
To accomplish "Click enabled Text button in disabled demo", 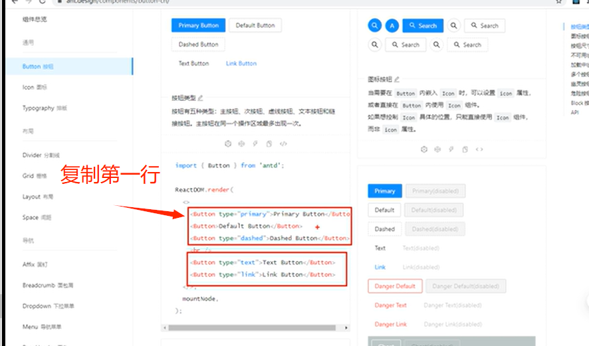I will tap(380, 248).
